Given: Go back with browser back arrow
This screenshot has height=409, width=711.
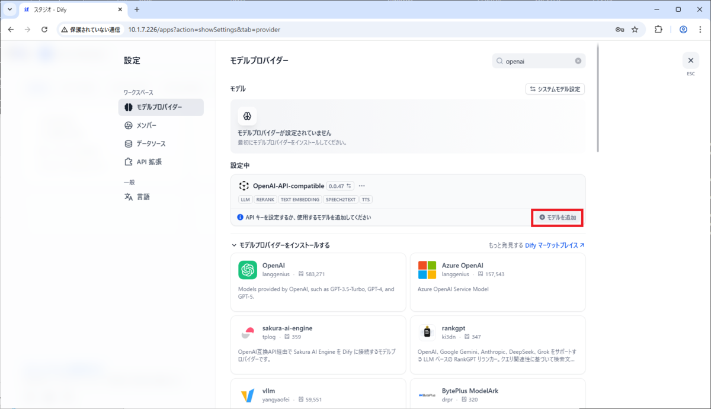Looking at the screenshot, I should (x=11, y=29).
